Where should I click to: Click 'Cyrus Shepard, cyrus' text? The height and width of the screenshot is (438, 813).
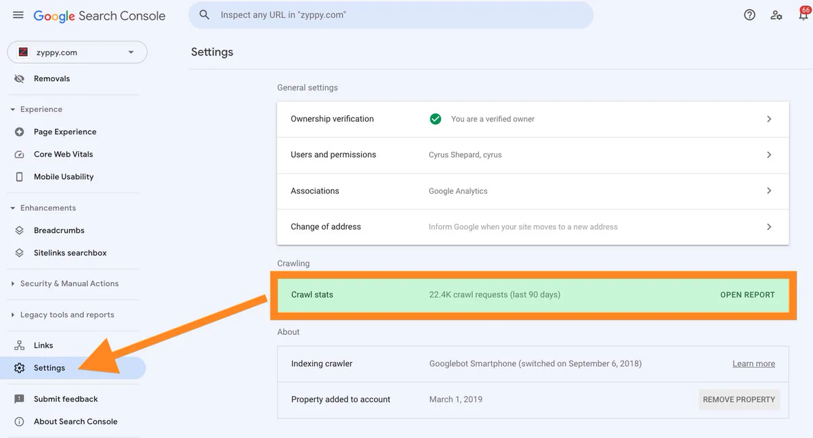(465, 155)
